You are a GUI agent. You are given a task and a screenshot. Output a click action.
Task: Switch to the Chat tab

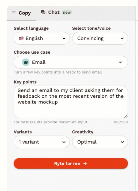[56, 12]
